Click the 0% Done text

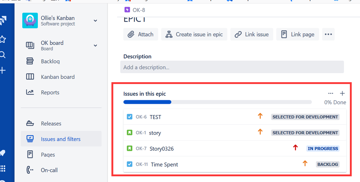[x=335, y=102]
